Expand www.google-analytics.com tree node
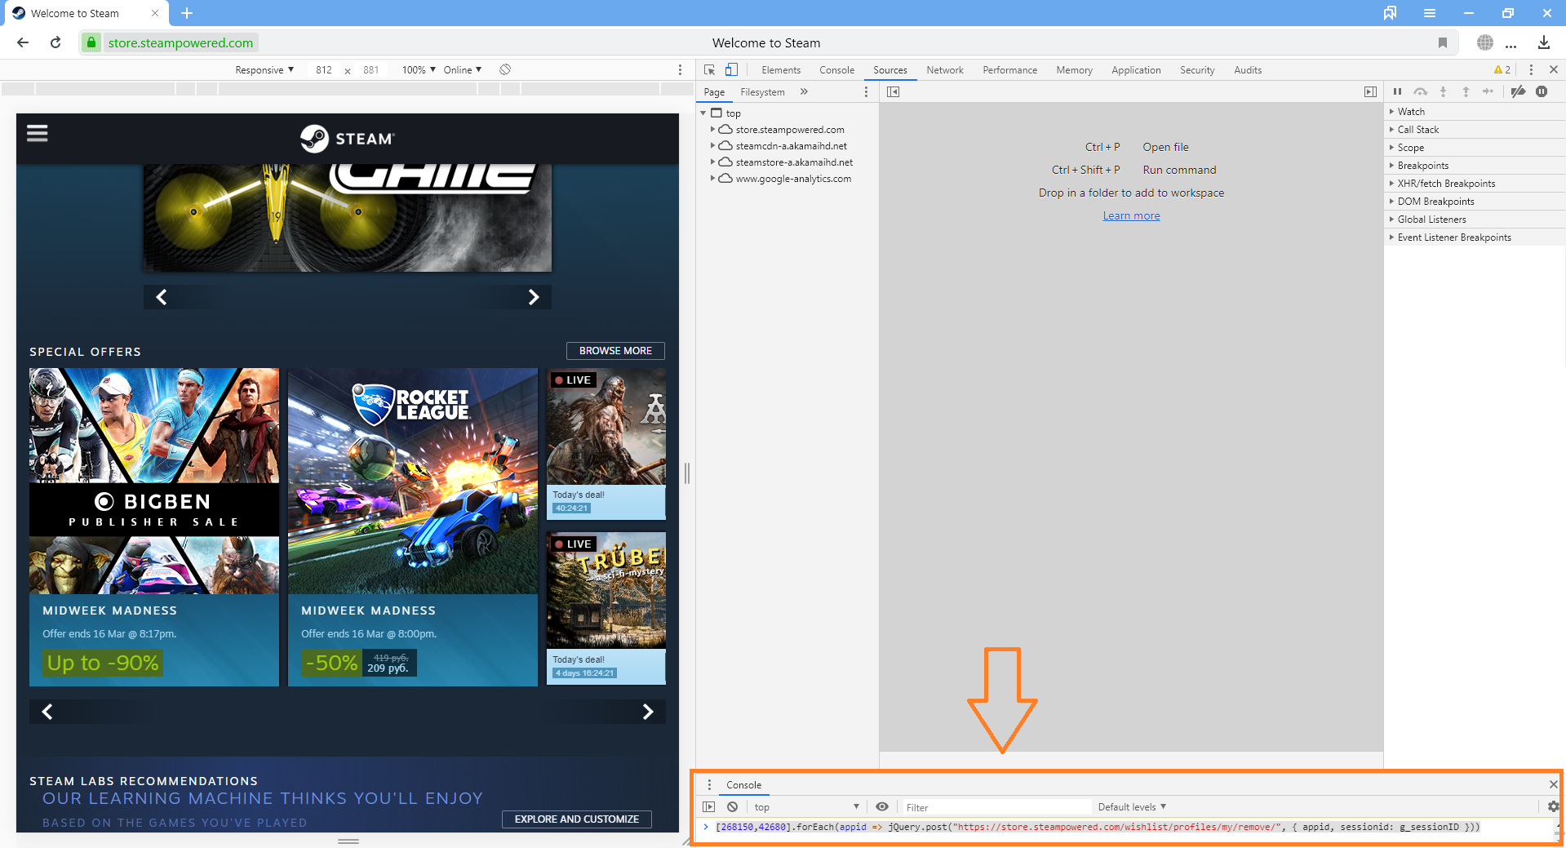The width and height of the screenshot is (1566, 848). point(712,178)
